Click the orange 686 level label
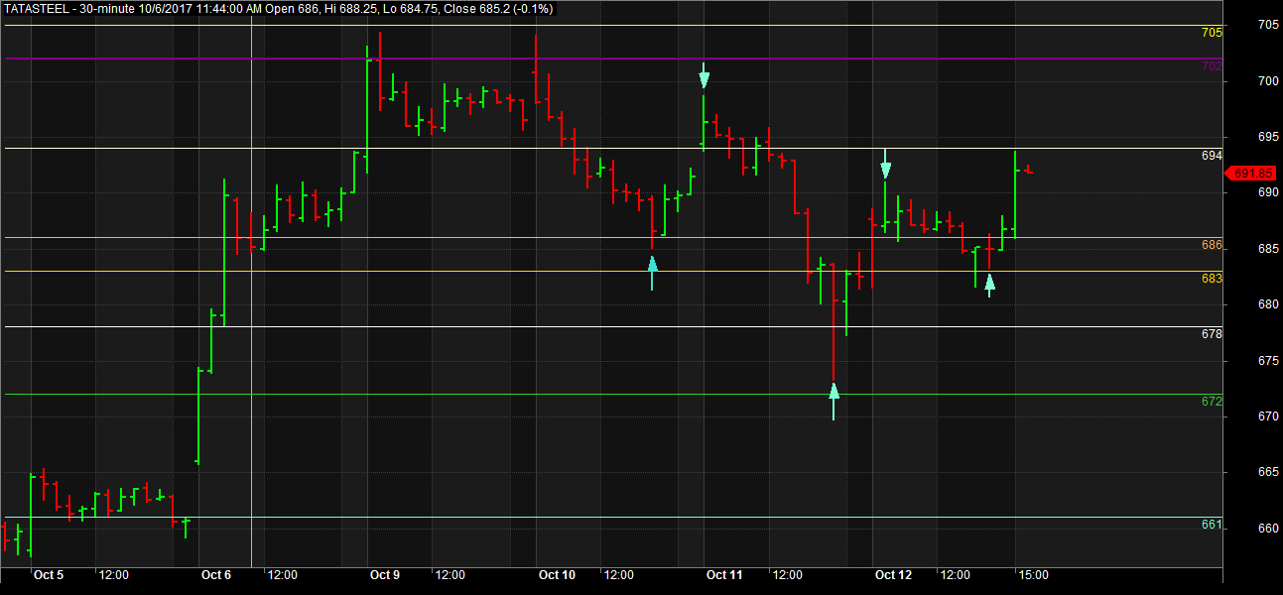Screen dimensions: 1283x595 pyautogui.click(x=1212, y=245)
